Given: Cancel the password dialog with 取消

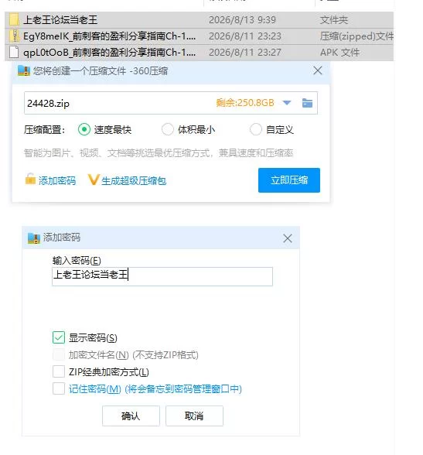Looking at the screenshot, I should (x=194, y=416).
